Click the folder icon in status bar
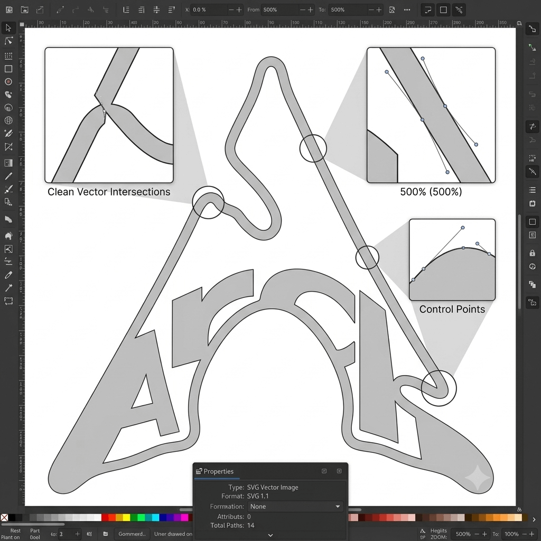 tap(106, 534)
